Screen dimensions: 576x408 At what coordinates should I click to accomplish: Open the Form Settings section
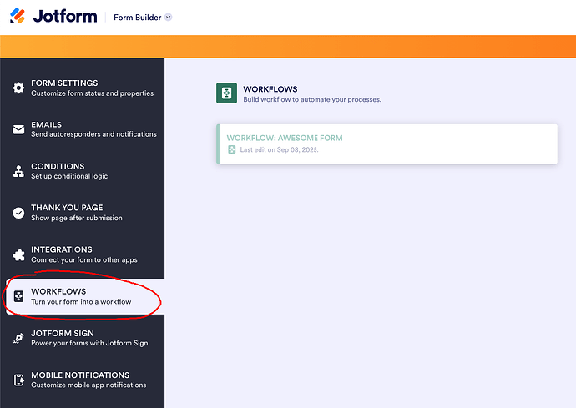[x=83, y=88]
